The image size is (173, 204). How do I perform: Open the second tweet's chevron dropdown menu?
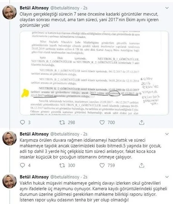[x=167, y=134]
